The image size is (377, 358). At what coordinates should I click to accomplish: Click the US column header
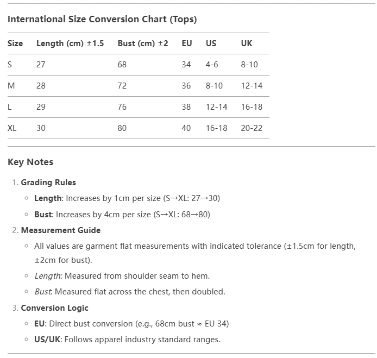tap(211, 43)
